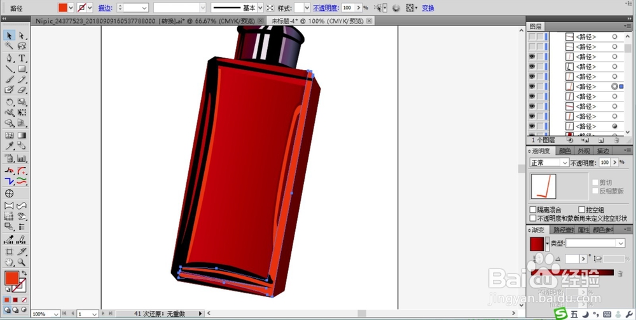Open the Layers panel flyout menu

point(628,26)
